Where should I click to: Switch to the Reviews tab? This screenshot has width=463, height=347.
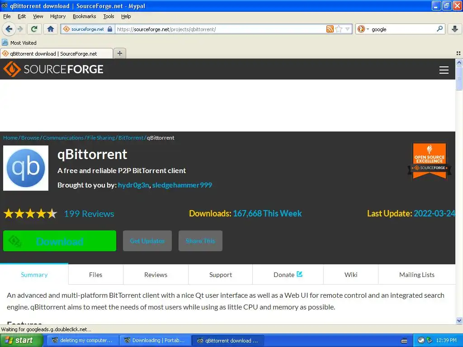[156, 275]
